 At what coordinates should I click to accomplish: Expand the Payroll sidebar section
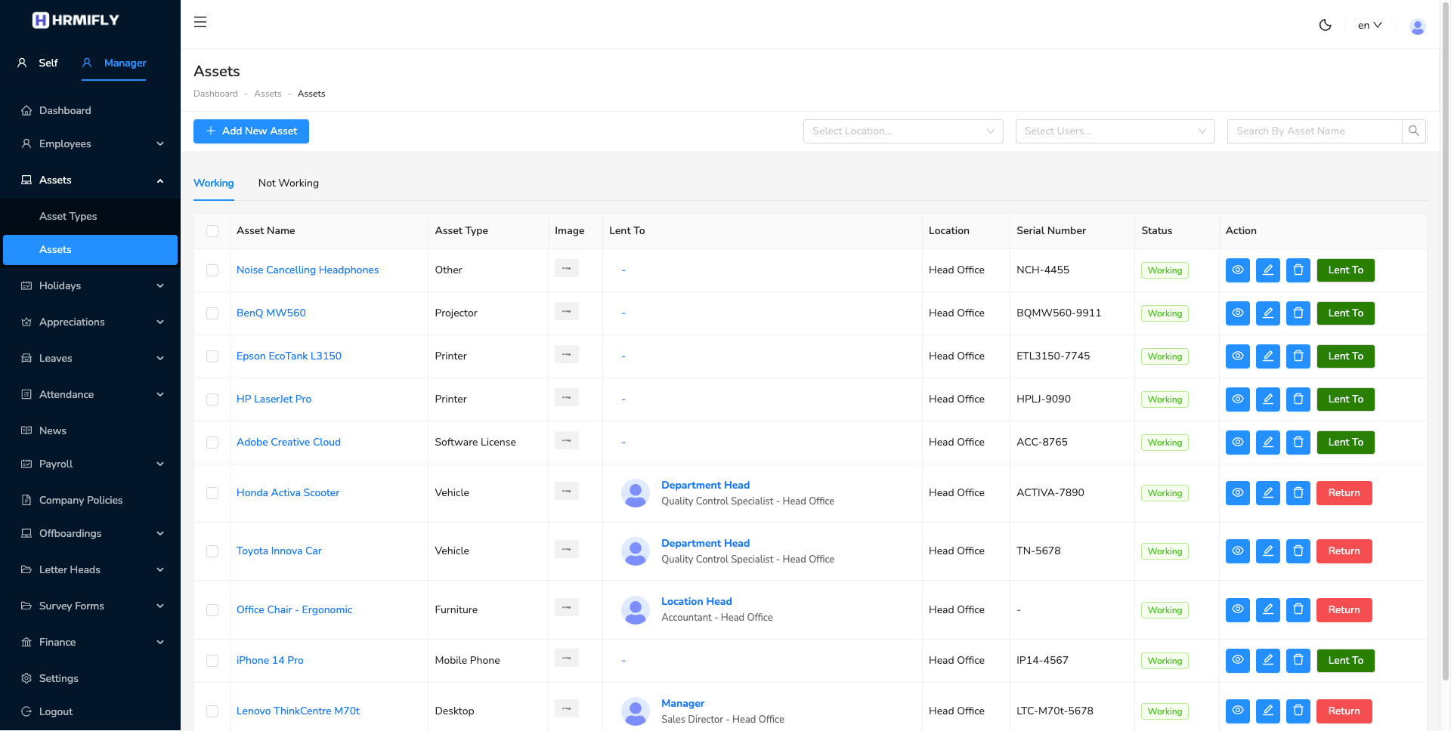click(x=55, y=464)
